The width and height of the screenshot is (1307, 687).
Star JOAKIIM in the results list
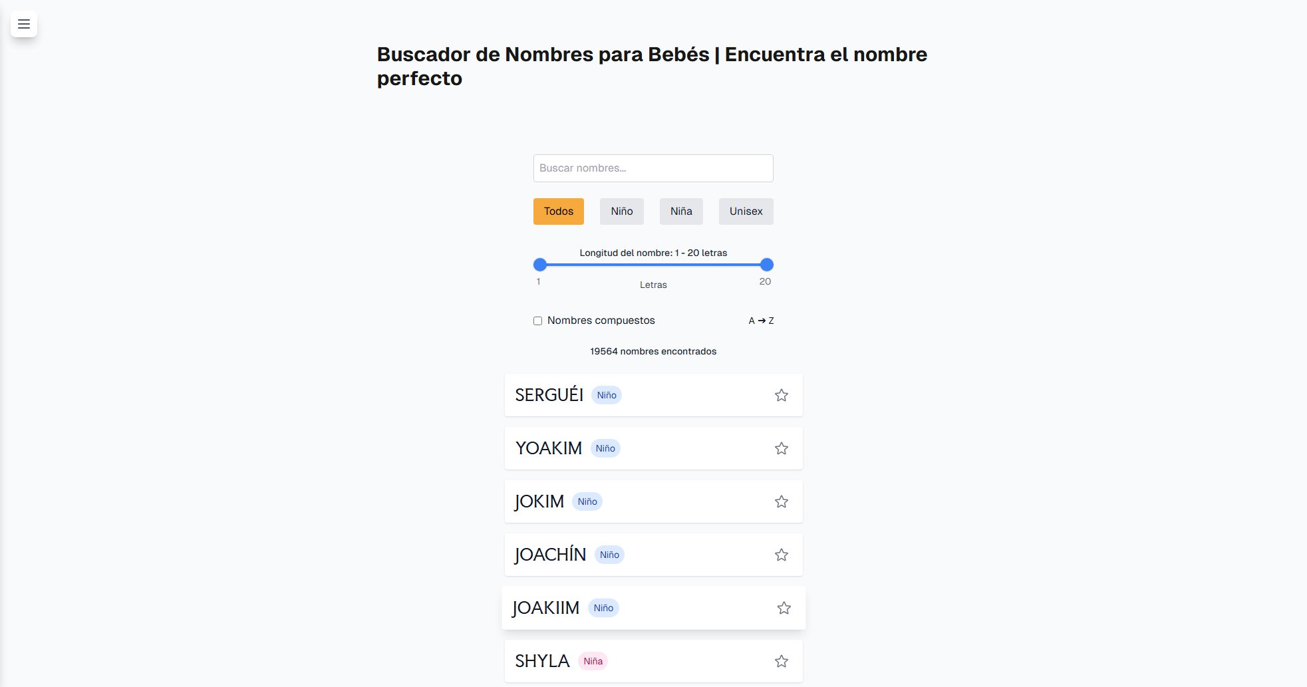click(783, 607)
